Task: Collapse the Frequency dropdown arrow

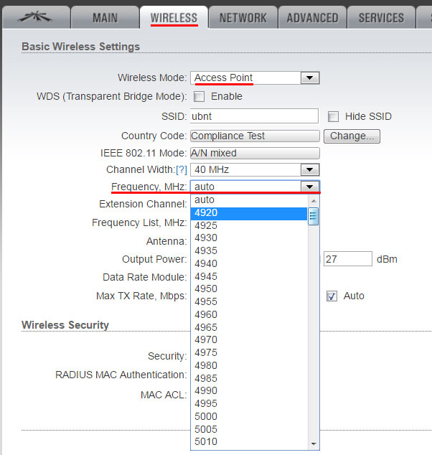Action: click(x=309, y=187)
